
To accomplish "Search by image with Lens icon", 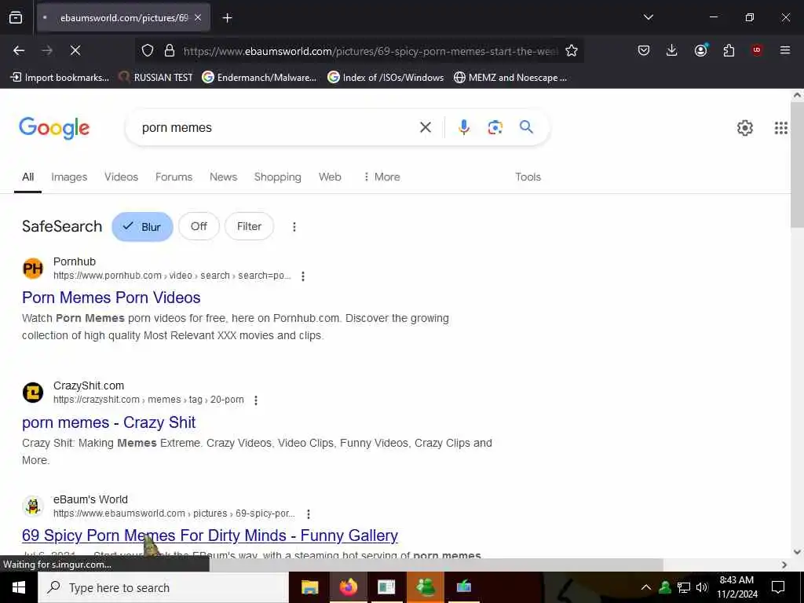I will (495, 127).
